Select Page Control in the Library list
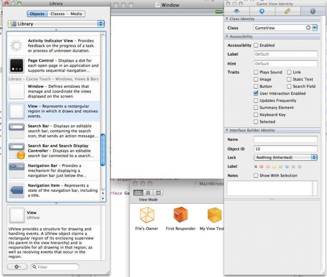This screenshot has height=277, width=327. coord(54,65)
